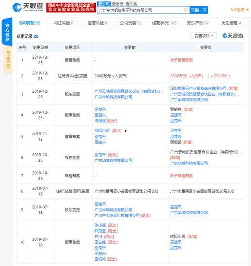Click the 变更前 column header
The height and width of the screenshot is (266, 251).
pos(130,48)
